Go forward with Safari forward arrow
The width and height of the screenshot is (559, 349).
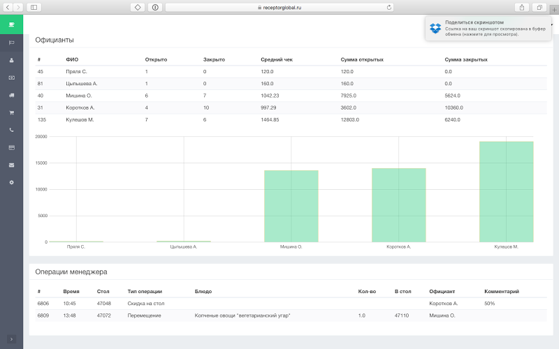tap(18, 7)
